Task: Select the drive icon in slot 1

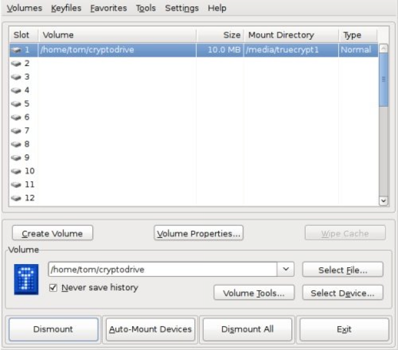Action: pyautogui.click(x=16, y=50)
